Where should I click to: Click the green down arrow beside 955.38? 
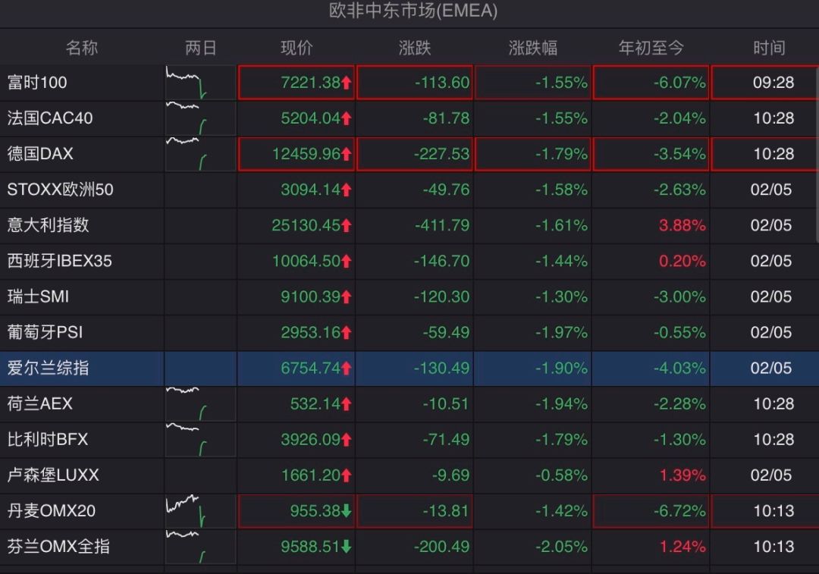347,511
